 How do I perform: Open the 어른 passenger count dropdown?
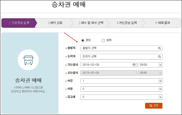click(x=121, y=81)
